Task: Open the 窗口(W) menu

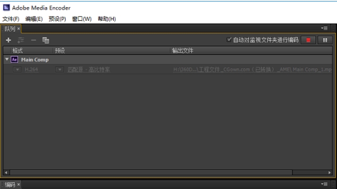Action: pyautogui.click(x=82, y=19)
